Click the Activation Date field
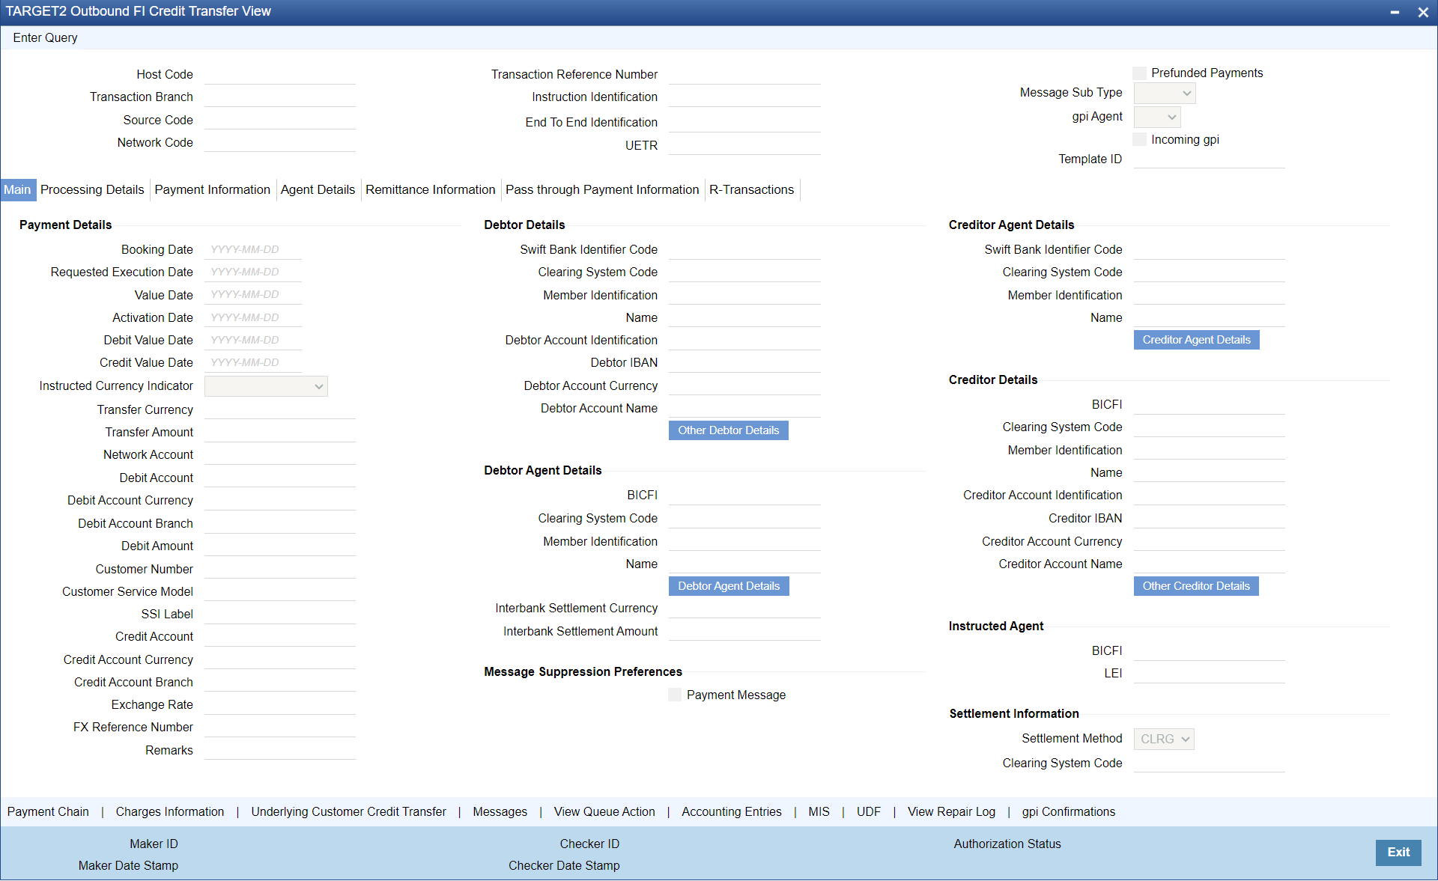1438x881 pixels. coord(253,318)
